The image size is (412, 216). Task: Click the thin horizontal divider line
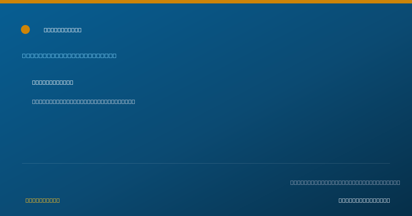(x=206, y=163)
